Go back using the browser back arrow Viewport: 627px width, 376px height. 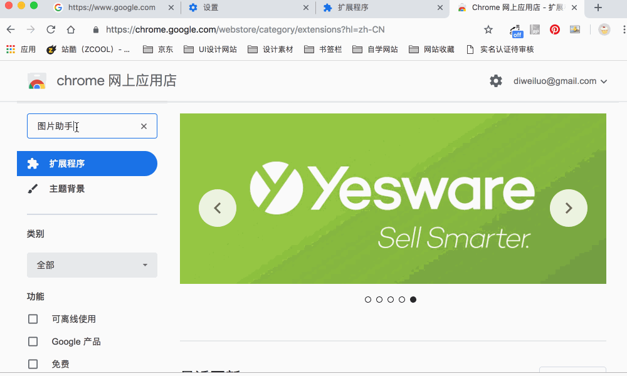pos(11,29)
